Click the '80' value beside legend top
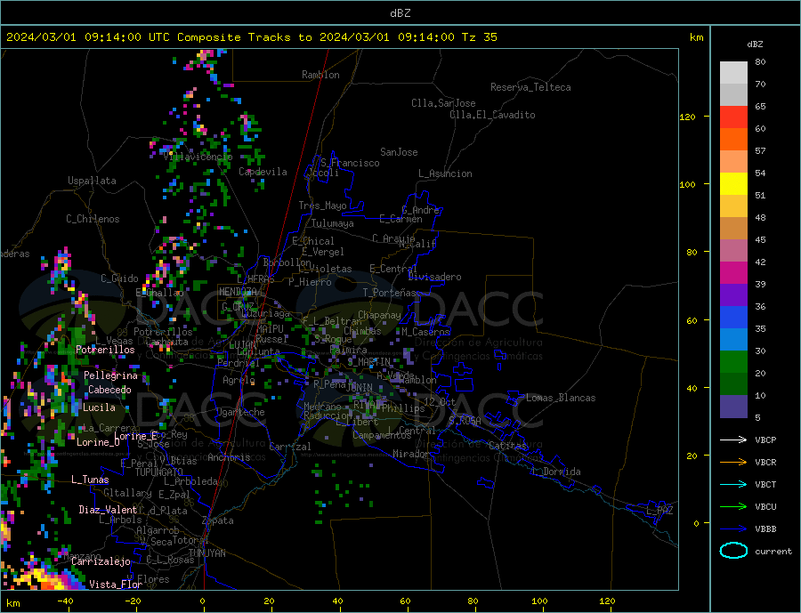 tap(760, 61)
